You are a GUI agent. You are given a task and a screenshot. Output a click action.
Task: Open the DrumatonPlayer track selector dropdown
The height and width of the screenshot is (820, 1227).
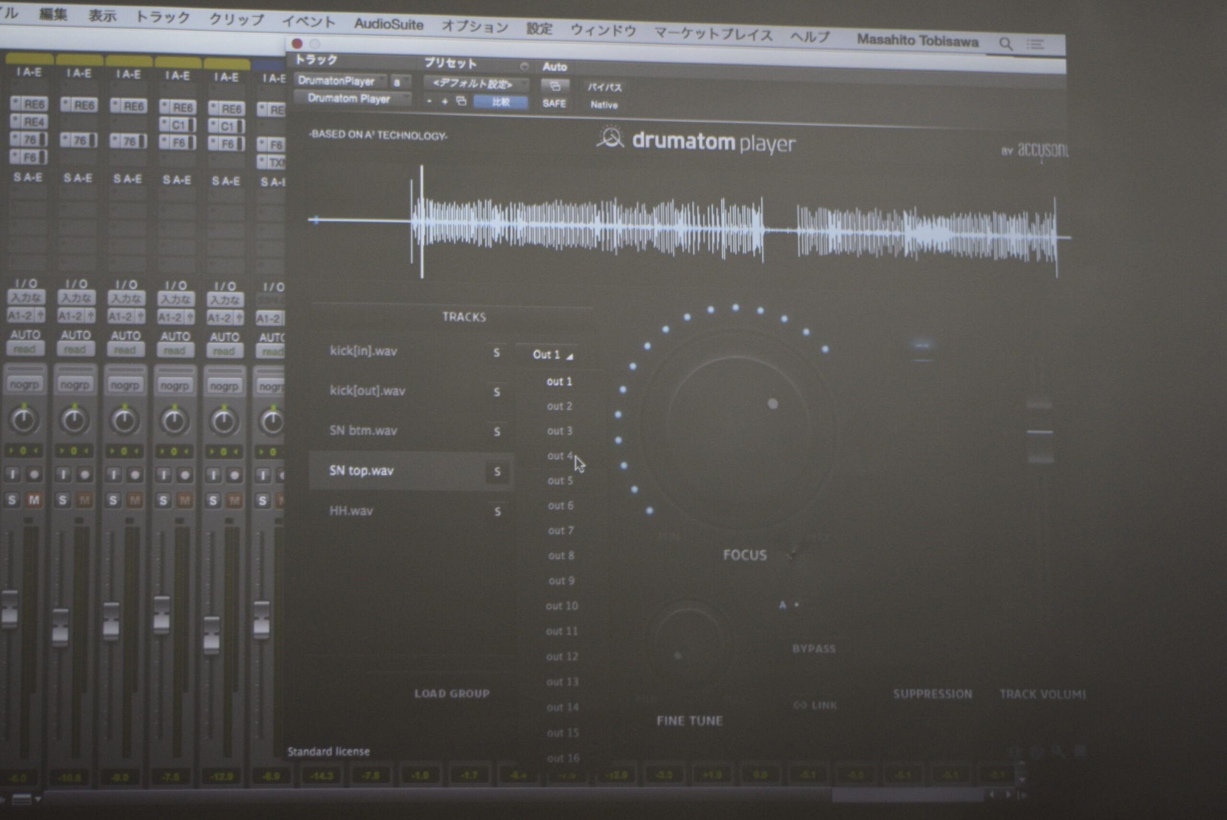pyautogui.click(x=340, y=81)
